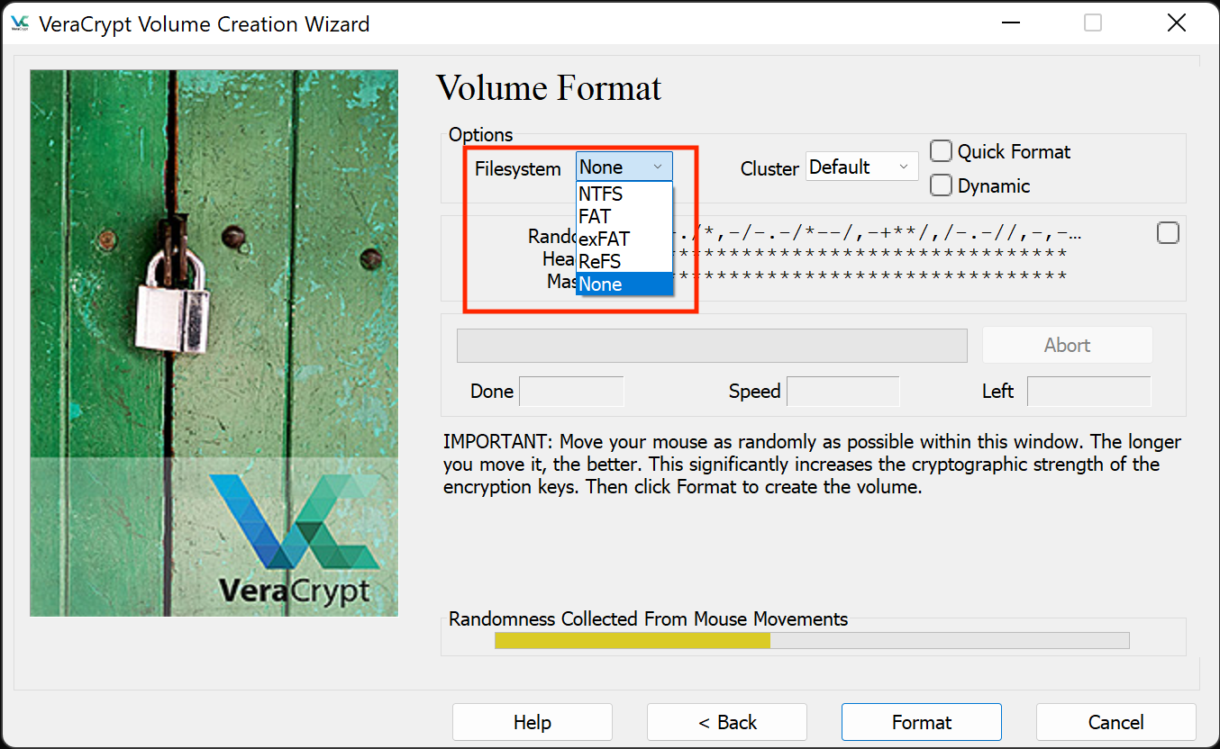Select FAT from the Filesystem list
The image size is (1220, 749).
(595, 216)
